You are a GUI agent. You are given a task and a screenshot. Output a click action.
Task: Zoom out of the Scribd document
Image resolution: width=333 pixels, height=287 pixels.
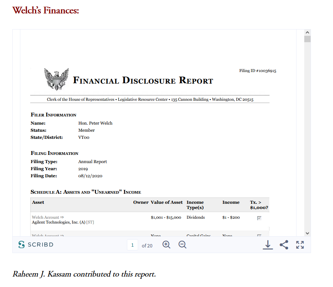pos(182,244)
